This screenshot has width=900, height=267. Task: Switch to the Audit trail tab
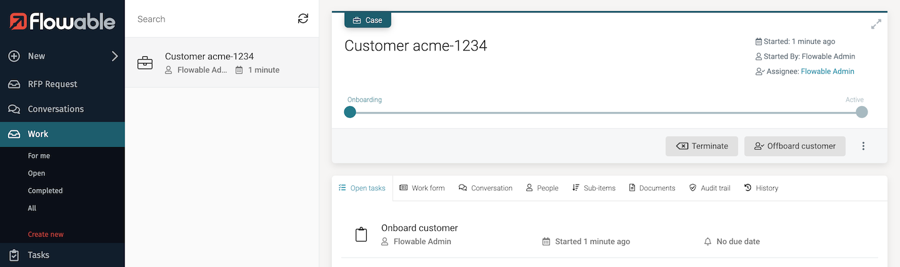709,188
